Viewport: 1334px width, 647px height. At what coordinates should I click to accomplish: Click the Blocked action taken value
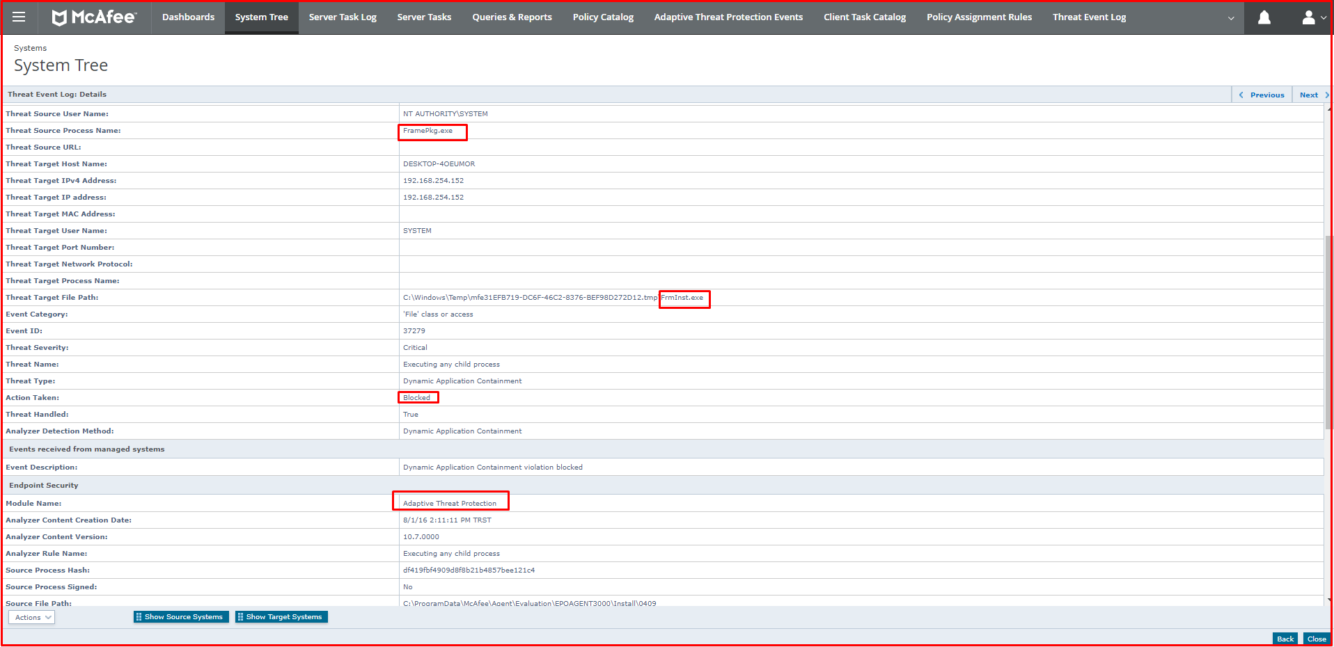tap(416, 398)
